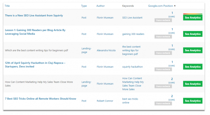Image resolution: width=210 pixels, height=115 pixels.
Task: Click 'Which are the best content writing tips' title
Action: [x=37, y=50]
